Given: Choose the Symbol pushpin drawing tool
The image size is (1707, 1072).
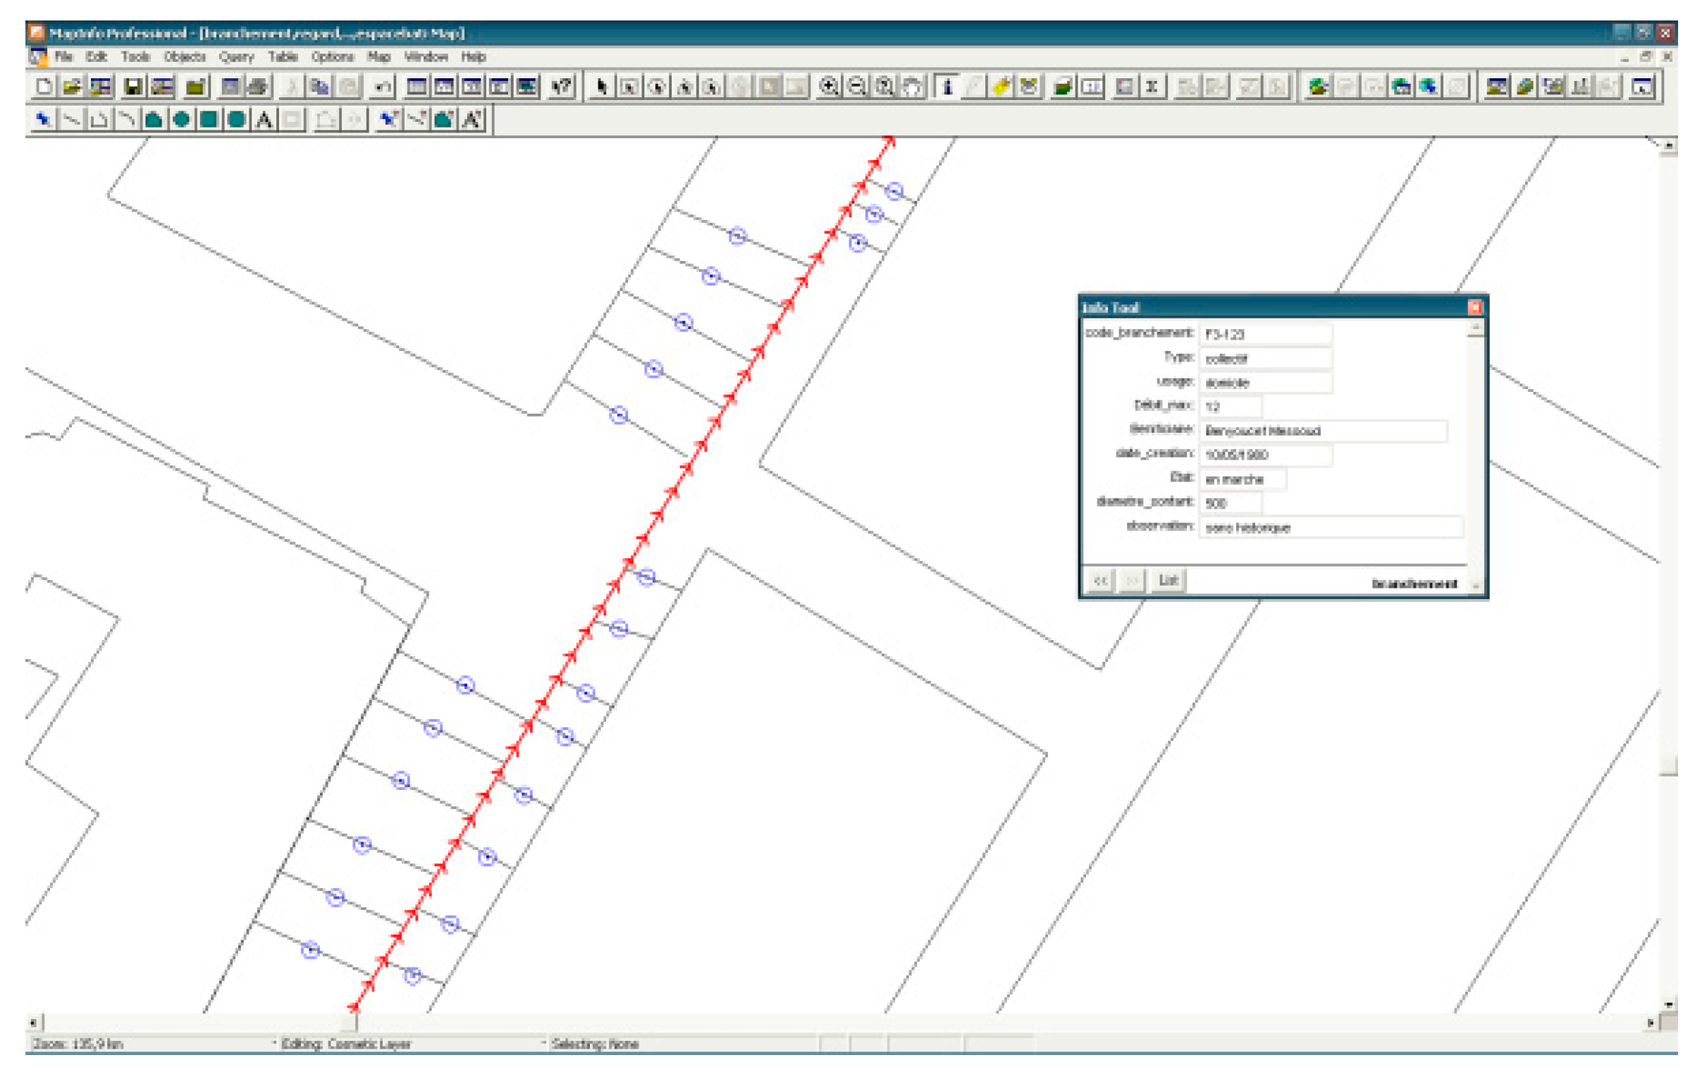Looking at the screenshot, I should pos(43,120).
